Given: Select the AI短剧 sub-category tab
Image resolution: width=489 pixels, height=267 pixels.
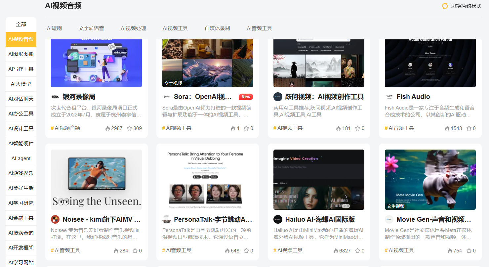Looking at the screenshot, I should pyautogui.click(x=54, y=28).
